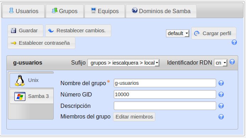246x138 pixels.
Task: Click the Nombre del grupo field
Action: (165, 83)
